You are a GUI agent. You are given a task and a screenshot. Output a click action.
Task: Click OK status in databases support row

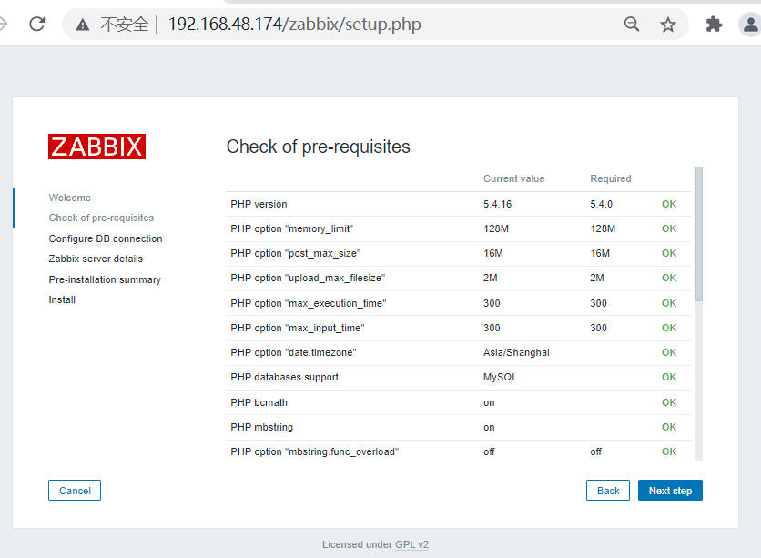[669, 377]
